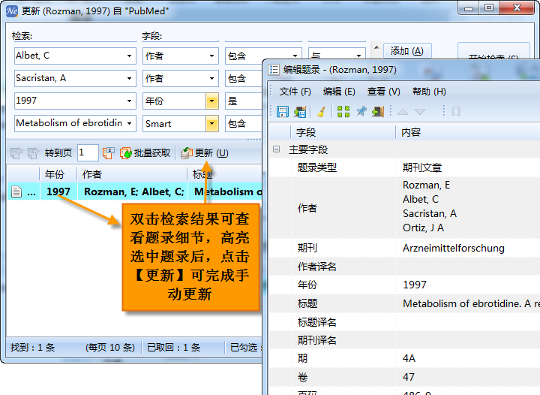Screen dimensions: 540x395
Task: Click author Ortiz, J A in editor
Action: pos(423,228)
